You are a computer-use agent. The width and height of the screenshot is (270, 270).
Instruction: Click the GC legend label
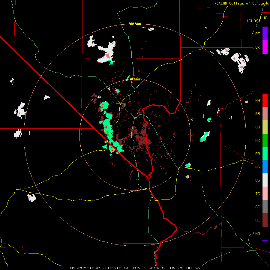(x=257, y=207)
